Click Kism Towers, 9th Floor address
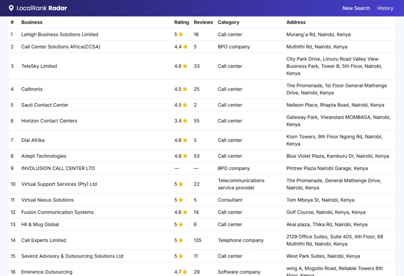The width and height of the screenshot is (404, 276). coord(334,140)
